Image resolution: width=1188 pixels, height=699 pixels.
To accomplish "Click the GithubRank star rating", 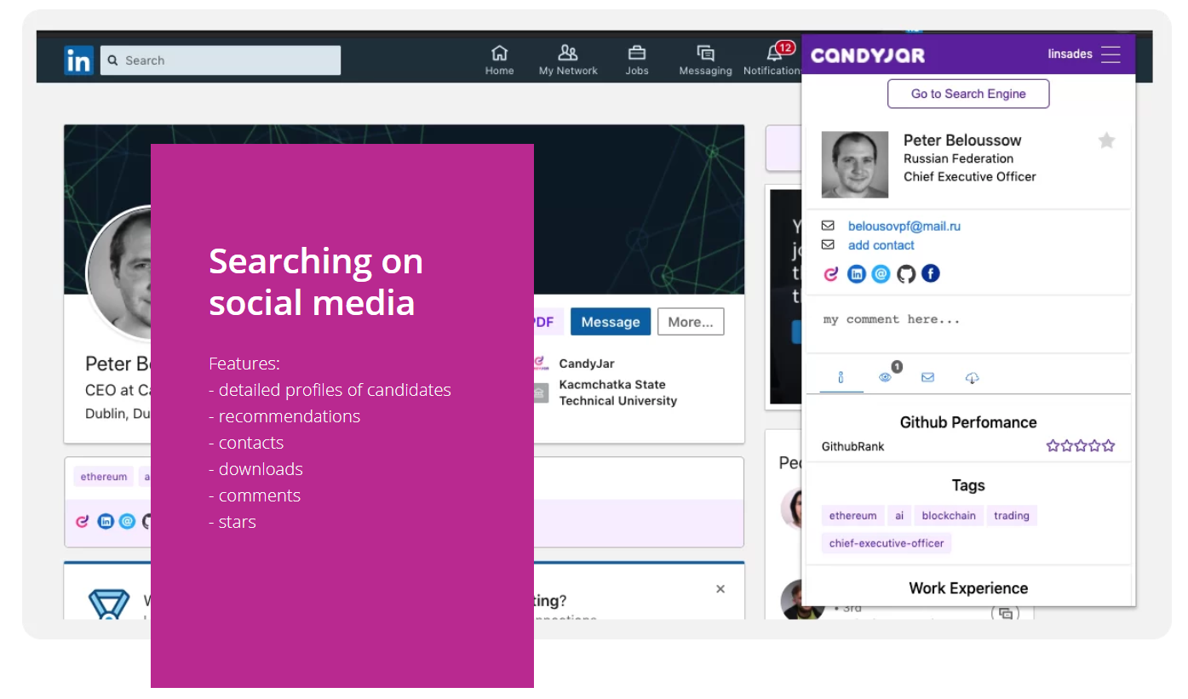I will (x=1080, y=445).
